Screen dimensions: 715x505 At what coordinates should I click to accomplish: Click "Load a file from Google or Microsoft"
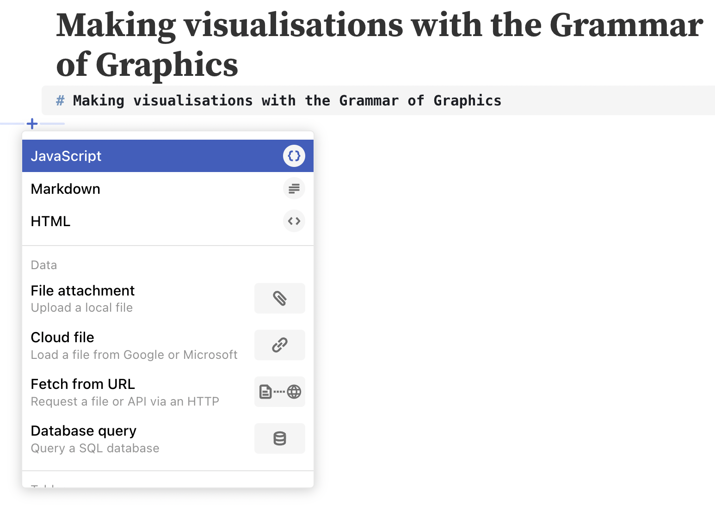pyautogui.click(x=134, y=355)
